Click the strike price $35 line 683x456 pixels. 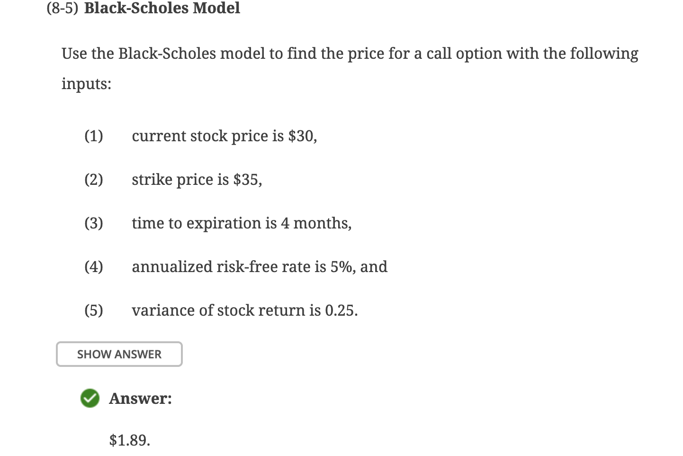coord(197,180)
